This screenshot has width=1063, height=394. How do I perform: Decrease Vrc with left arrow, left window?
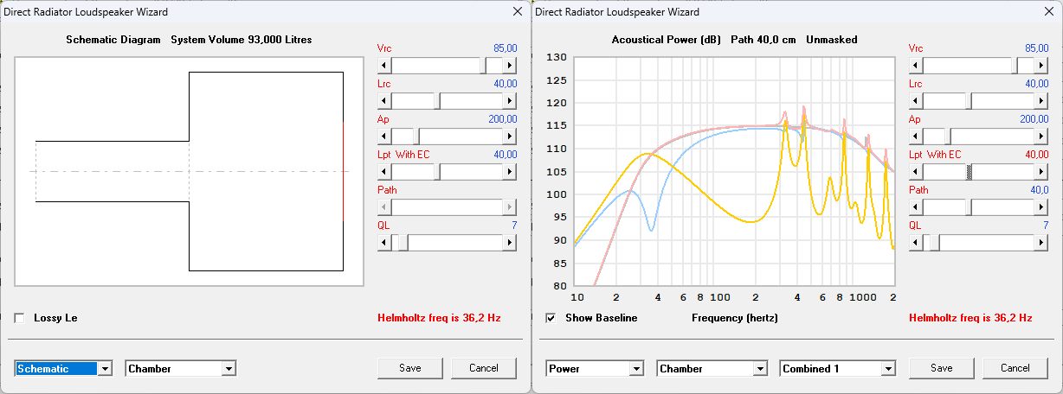pyautogui.click(x=385, y=66)
